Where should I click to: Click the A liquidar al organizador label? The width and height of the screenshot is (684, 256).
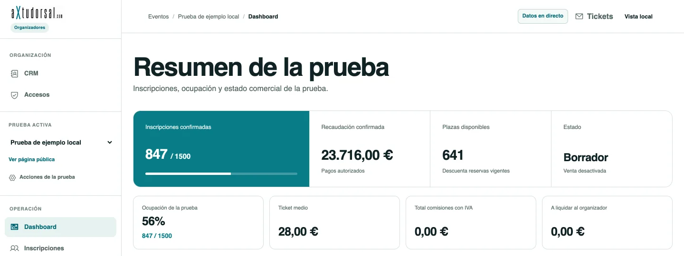[x=579, y=208]
